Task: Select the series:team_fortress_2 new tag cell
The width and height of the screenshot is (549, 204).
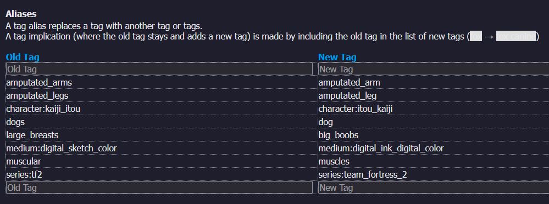Action: tap(434, 174)
